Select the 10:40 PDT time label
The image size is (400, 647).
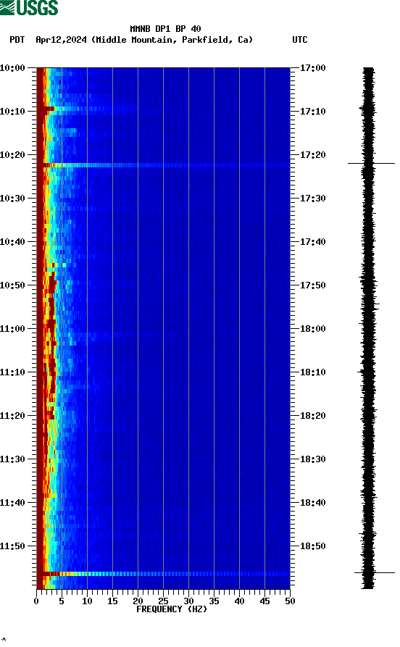click(12, 242)
